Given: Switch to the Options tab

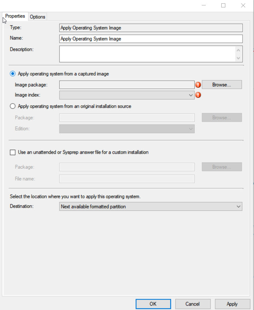Looking at the screenshot, I should click(x=37, y=17).
